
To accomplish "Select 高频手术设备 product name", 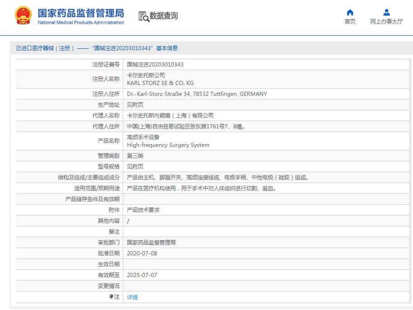I will tap(143, 137).
